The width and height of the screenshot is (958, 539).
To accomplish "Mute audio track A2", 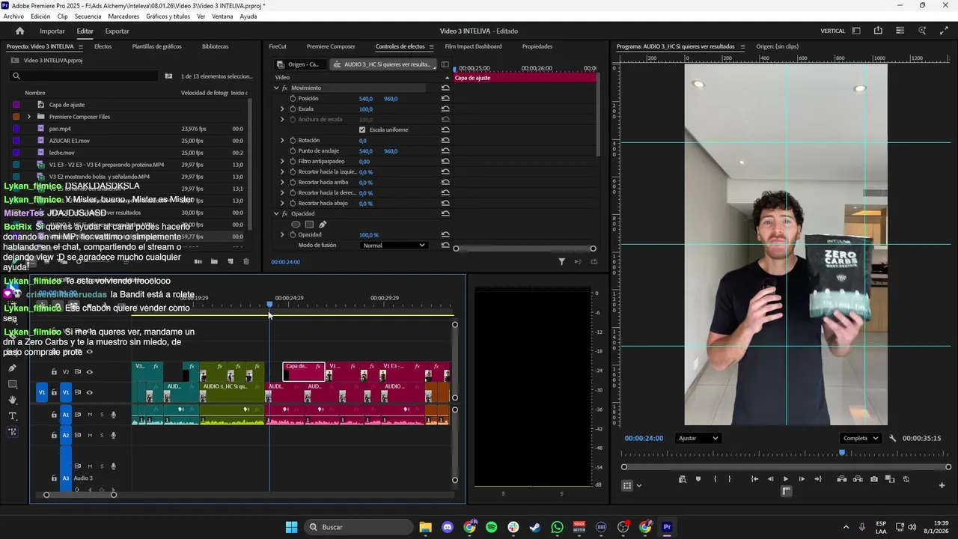I will coord(90,435).
